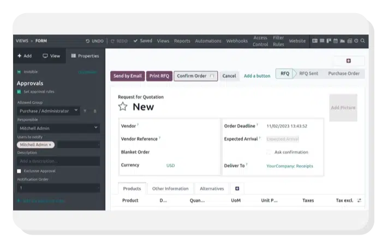Open the Allowed Group dropdown
Viewport: 382px width, 245px height.
48,111
